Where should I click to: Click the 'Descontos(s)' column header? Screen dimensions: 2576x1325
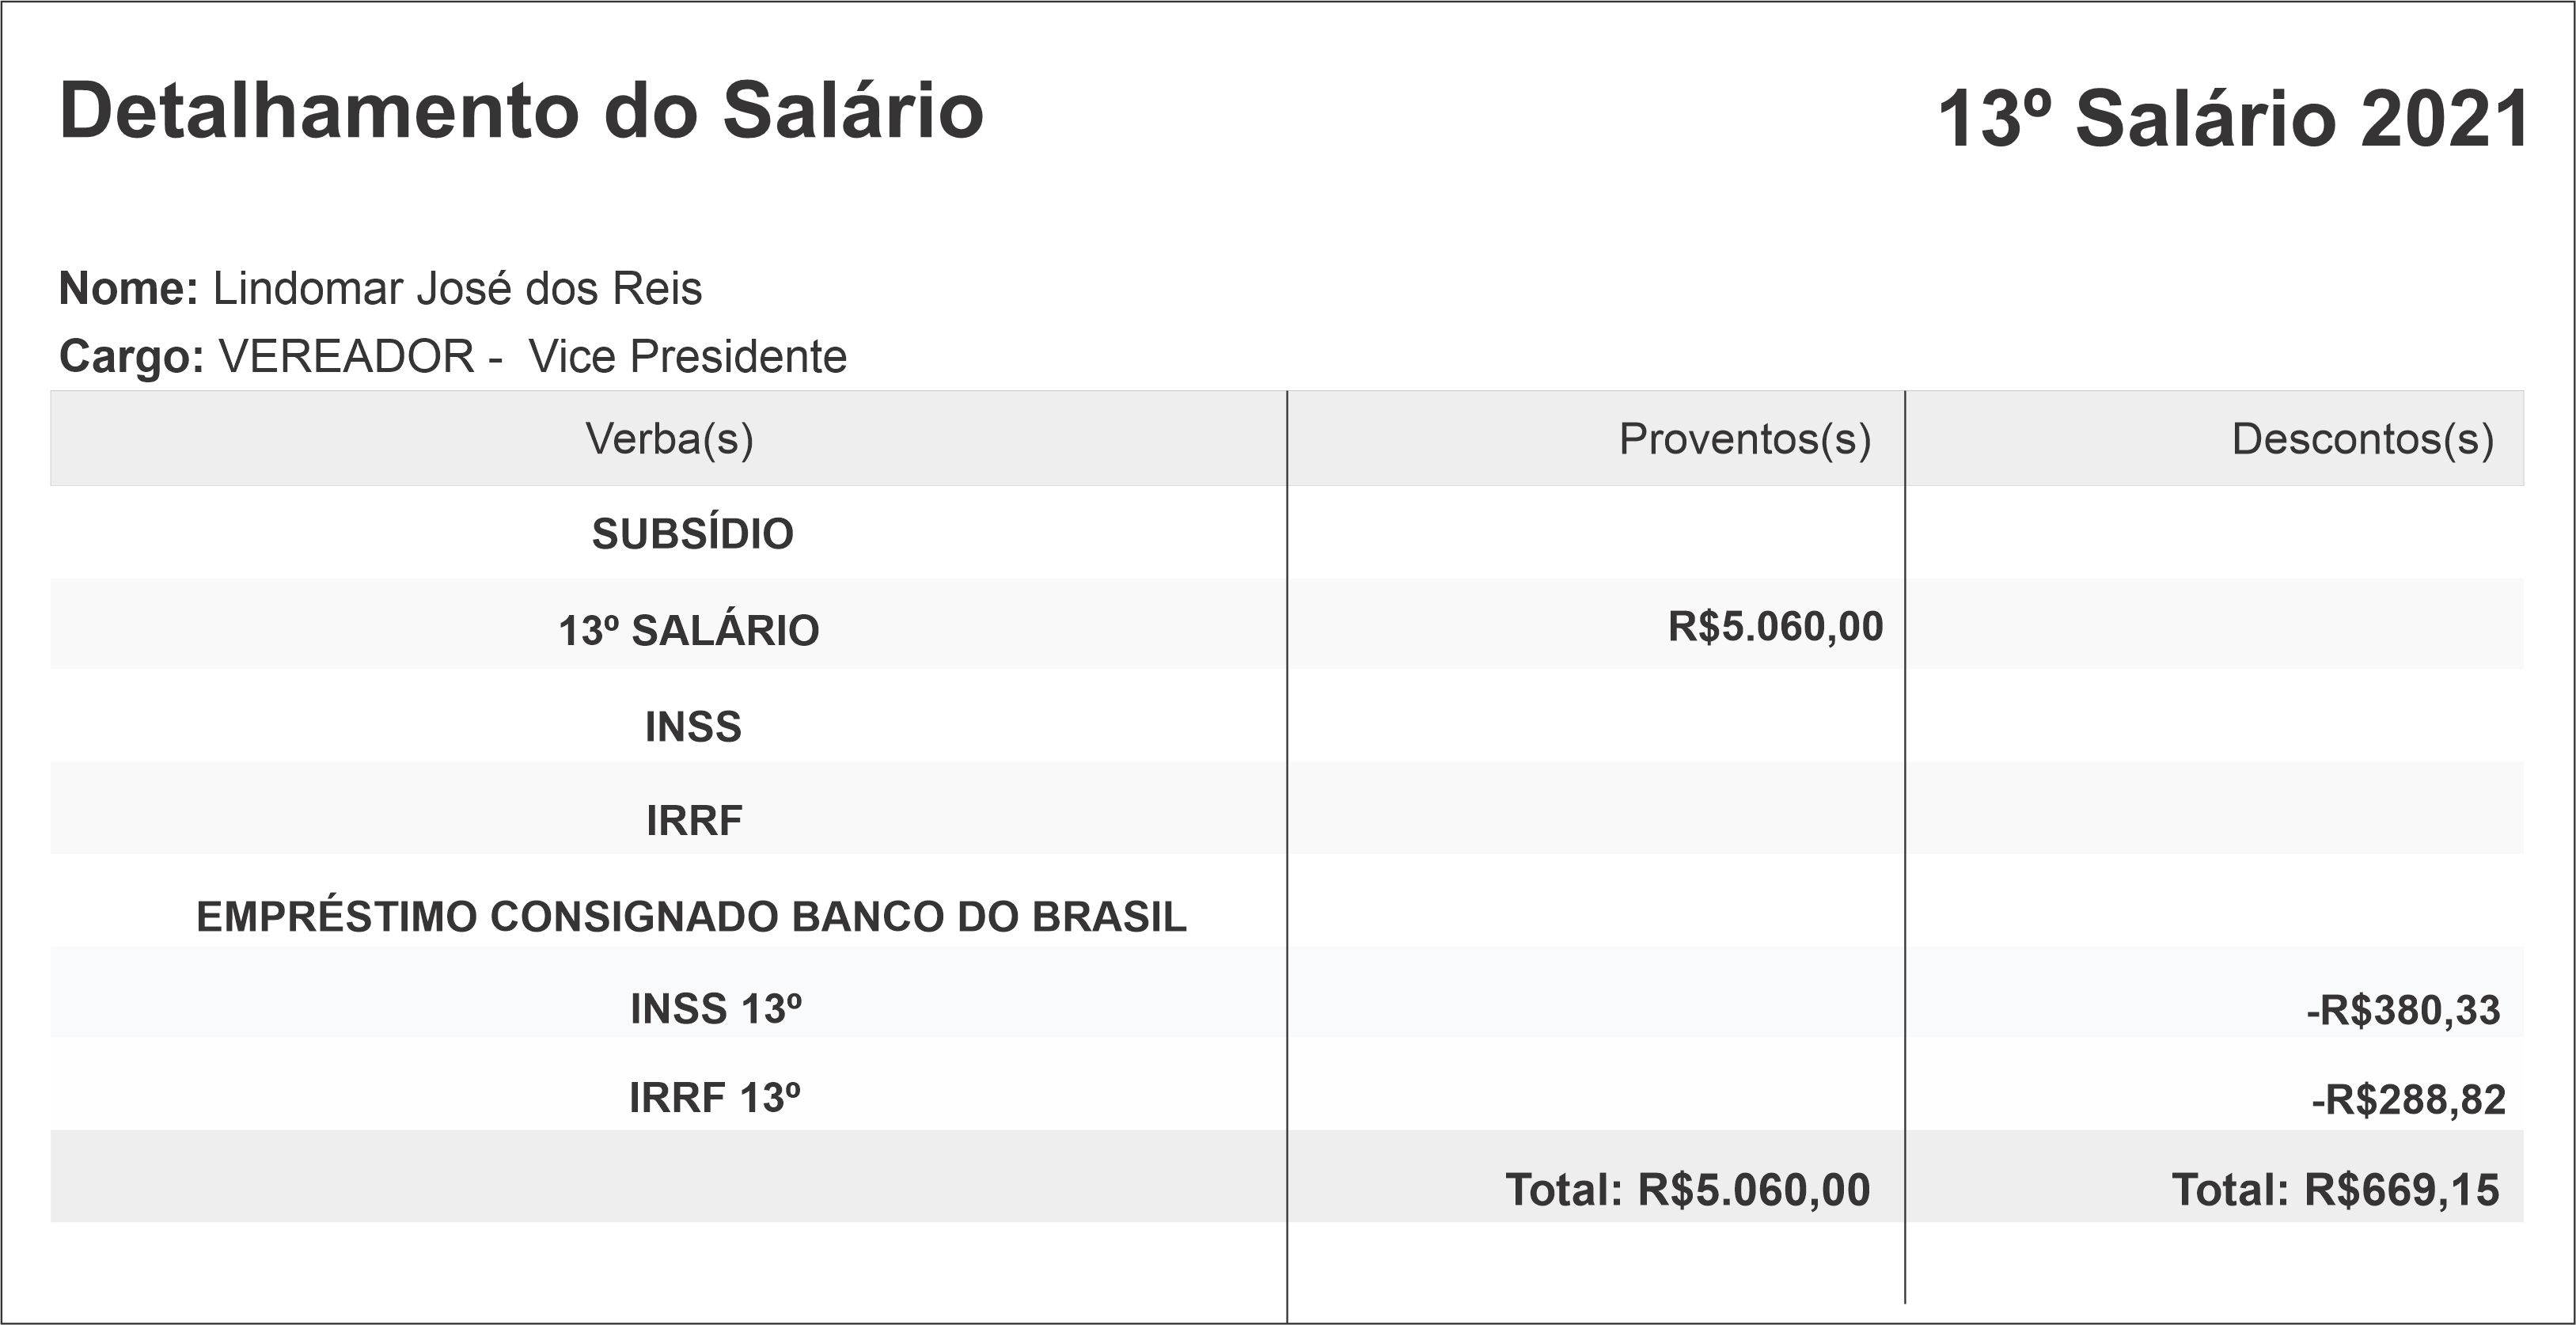[x=2362, y=439]
